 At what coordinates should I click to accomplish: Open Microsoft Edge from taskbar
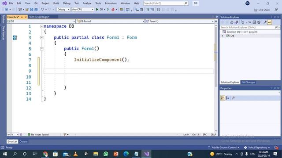126,154
